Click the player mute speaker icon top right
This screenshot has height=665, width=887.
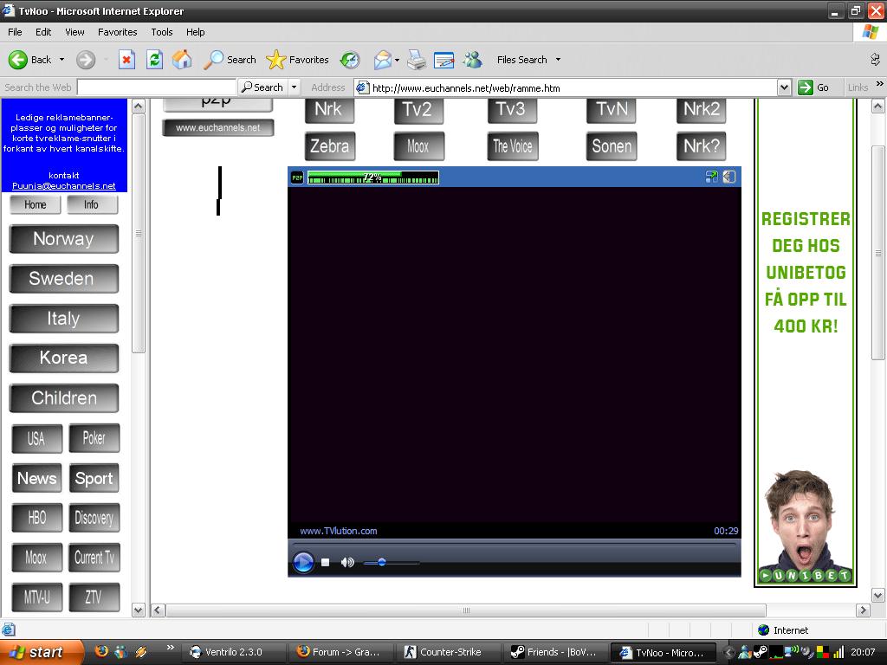(729, 177)
